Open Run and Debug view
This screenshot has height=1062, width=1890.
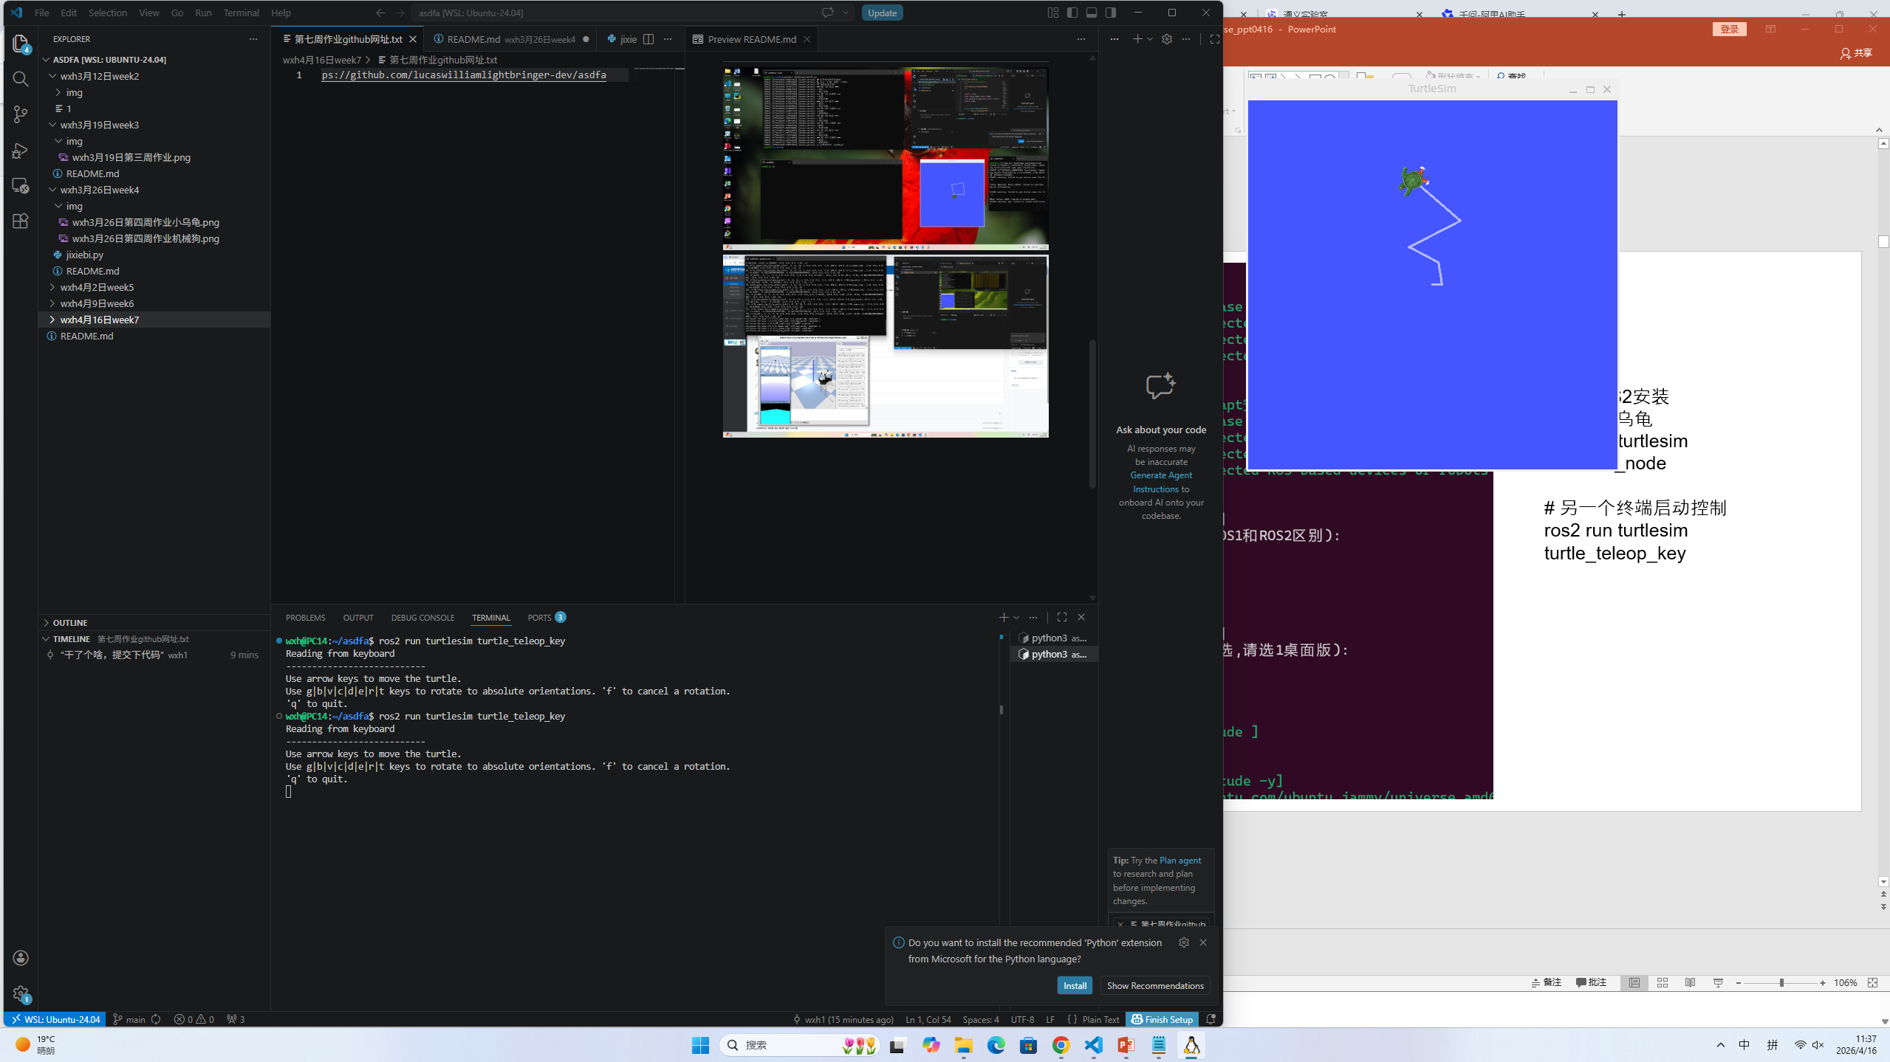(21, 150)
